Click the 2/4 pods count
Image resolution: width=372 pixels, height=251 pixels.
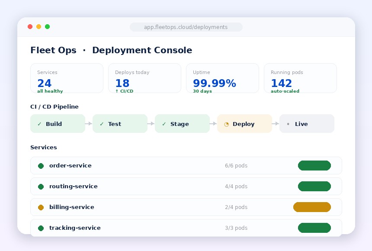236,207
